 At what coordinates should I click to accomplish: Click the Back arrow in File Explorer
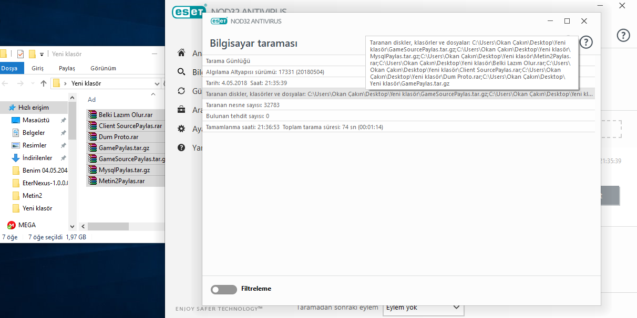tap(5, 83)
